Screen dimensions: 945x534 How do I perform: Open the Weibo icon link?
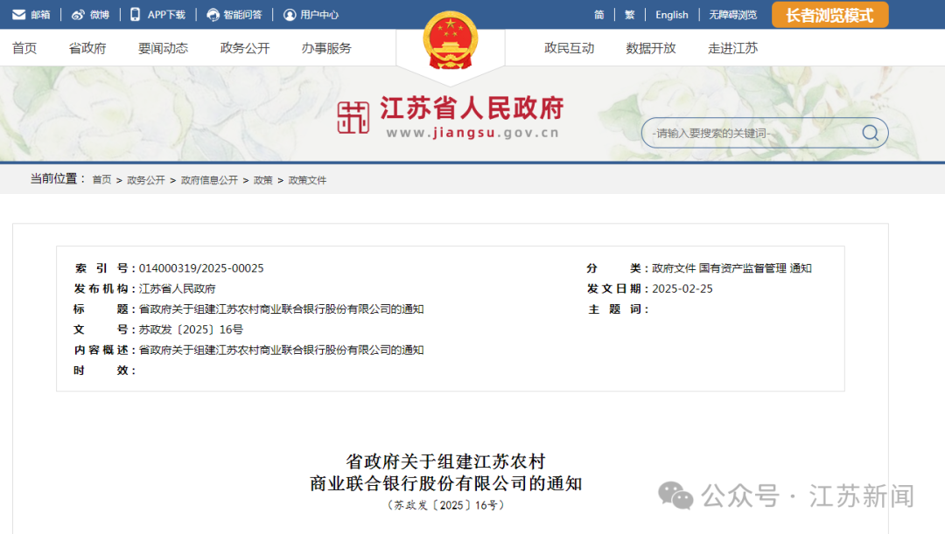tap(79, 15)
